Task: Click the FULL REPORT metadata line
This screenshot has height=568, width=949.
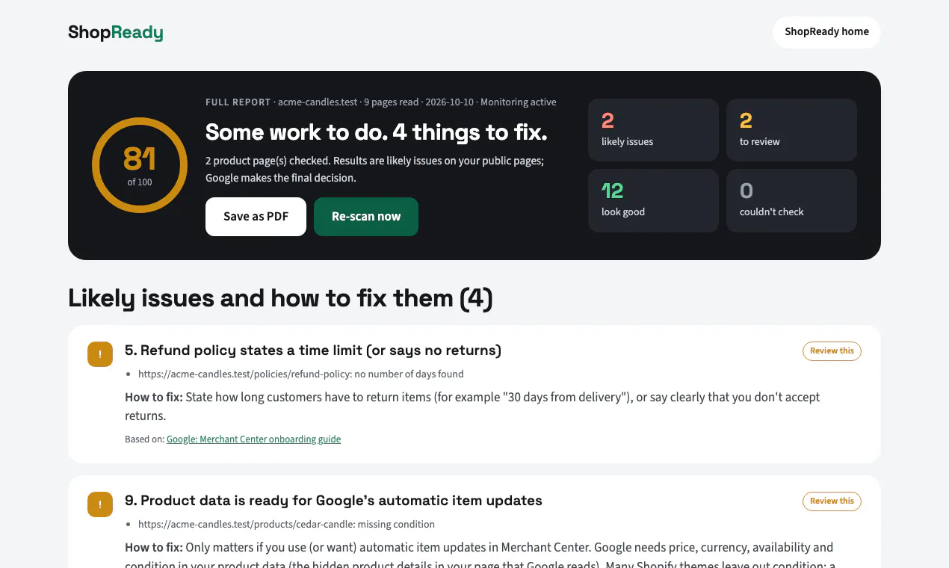Action: (x=381, y=102)
